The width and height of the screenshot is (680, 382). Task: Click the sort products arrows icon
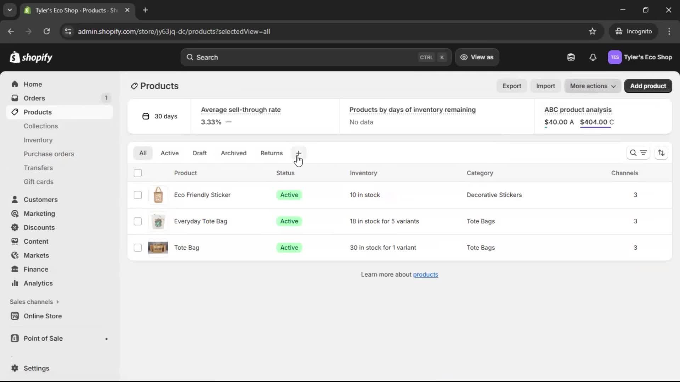coord(661,153)
